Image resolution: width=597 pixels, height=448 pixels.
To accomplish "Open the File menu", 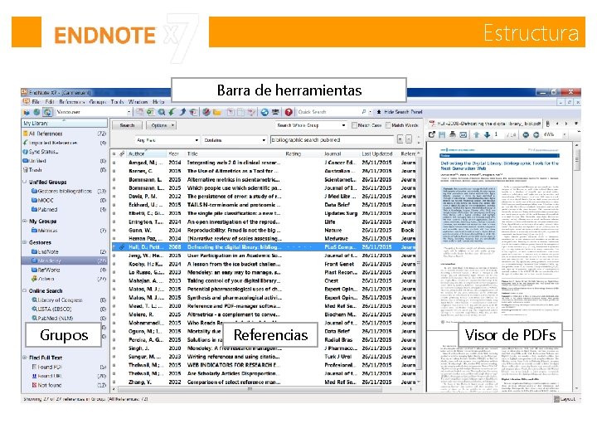I will [36, 102].
